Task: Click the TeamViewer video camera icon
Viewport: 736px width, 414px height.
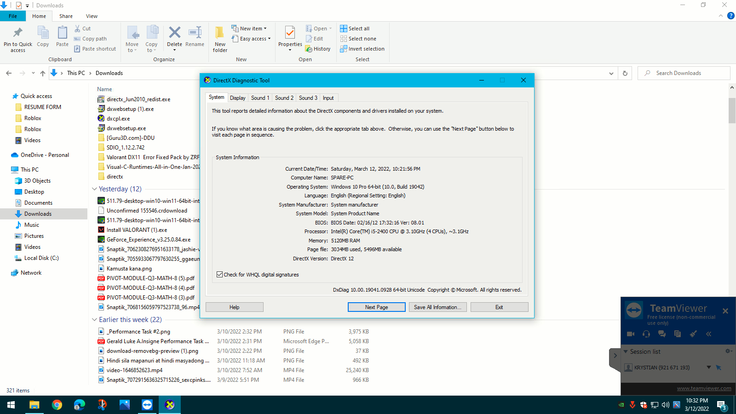Action: tap(631, 334)
